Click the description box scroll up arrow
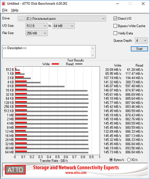 pos(93,48)
